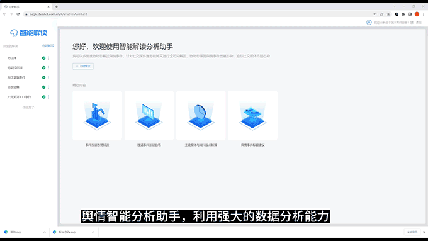This screenshot has width=428, height=241.
Task: Open more-options dots for fourth history entry
Action: click(48, 87)
